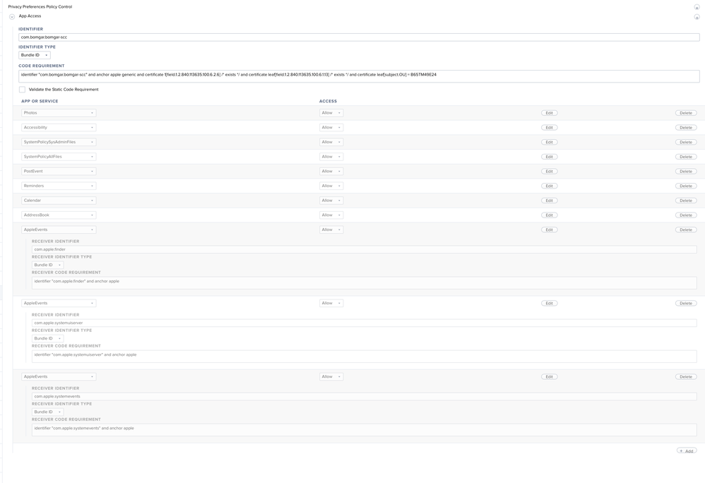Open the Calendar service dropdown

[x=59, y=201]
